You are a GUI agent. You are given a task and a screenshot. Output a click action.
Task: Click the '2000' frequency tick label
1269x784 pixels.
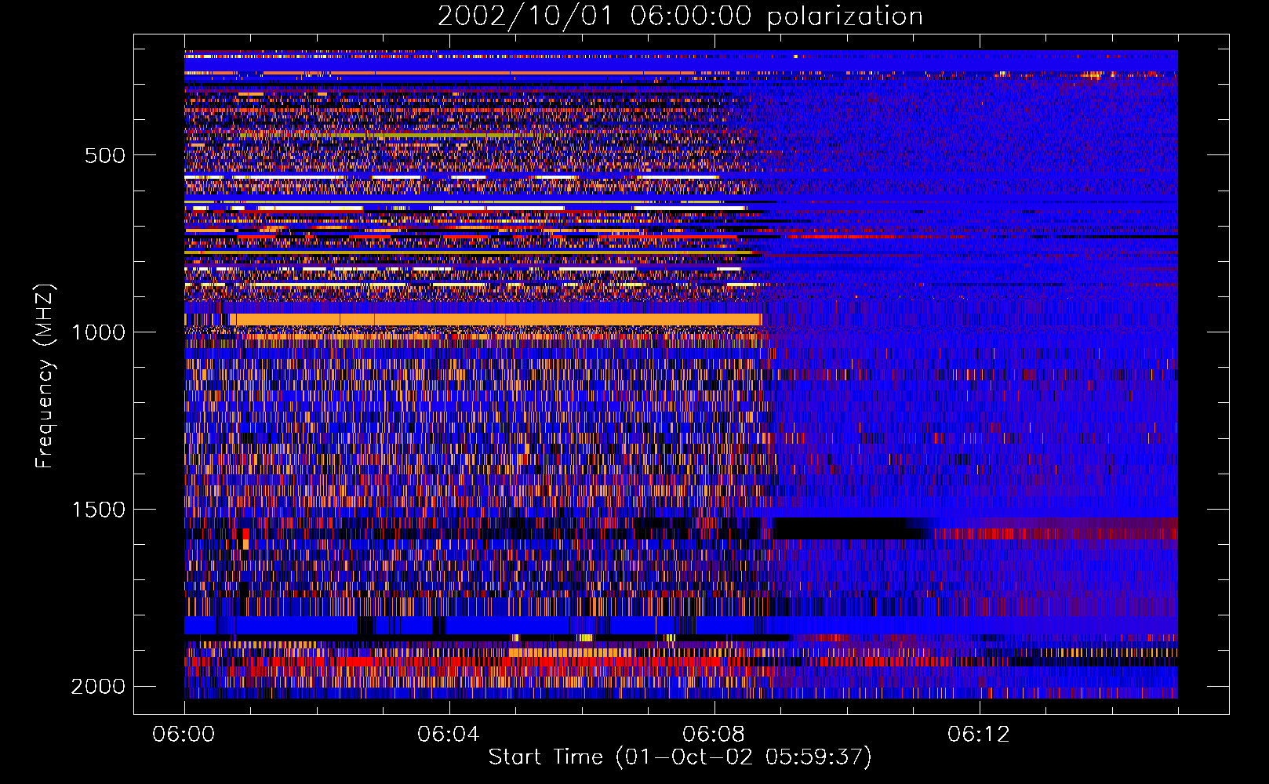(x=99, y=687)
